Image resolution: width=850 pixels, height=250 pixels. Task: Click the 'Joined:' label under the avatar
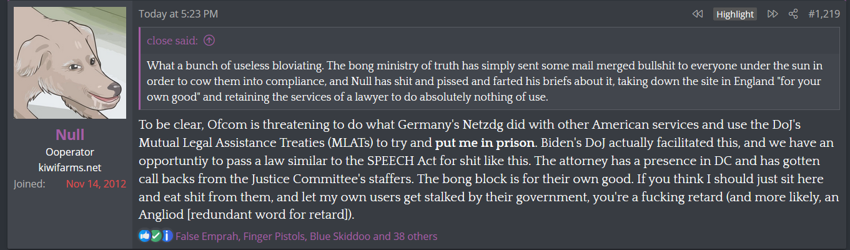pyautogui.click(x=28, y=184)
